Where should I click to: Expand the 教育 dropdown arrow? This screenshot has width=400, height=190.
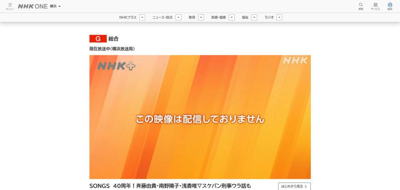(x=201, y=18)
